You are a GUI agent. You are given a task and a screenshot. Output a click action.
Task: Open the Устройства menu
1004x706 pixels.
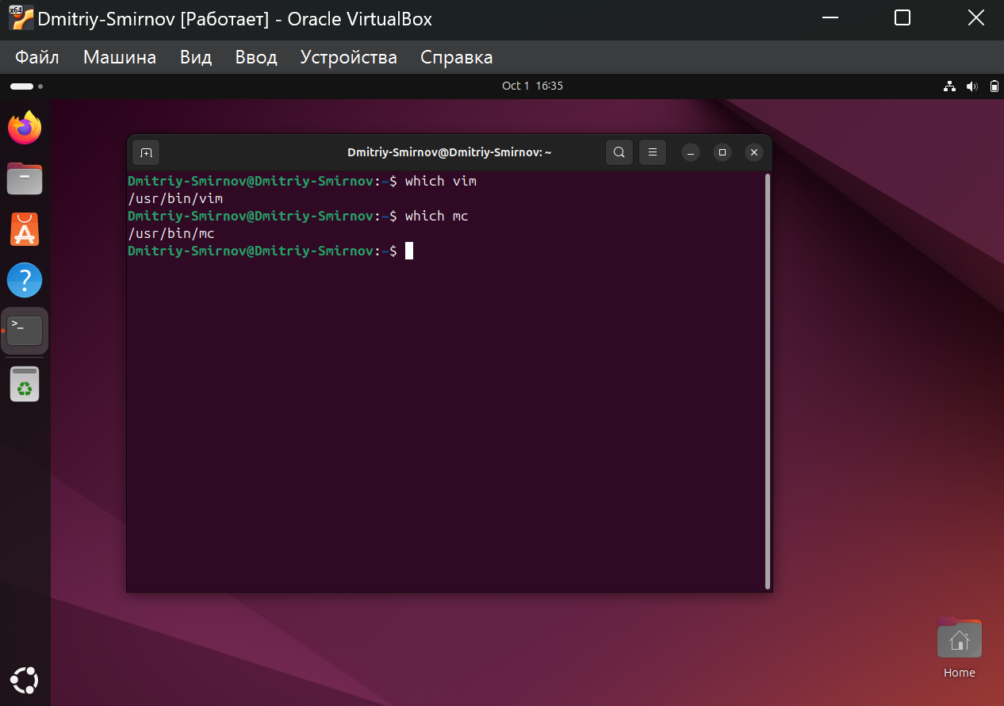(x=349, y=57)
